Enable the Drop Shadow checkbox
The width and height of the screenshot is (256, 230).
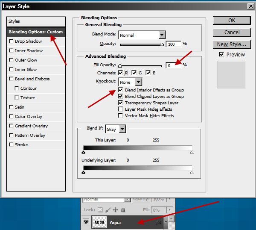click(11, 41)
